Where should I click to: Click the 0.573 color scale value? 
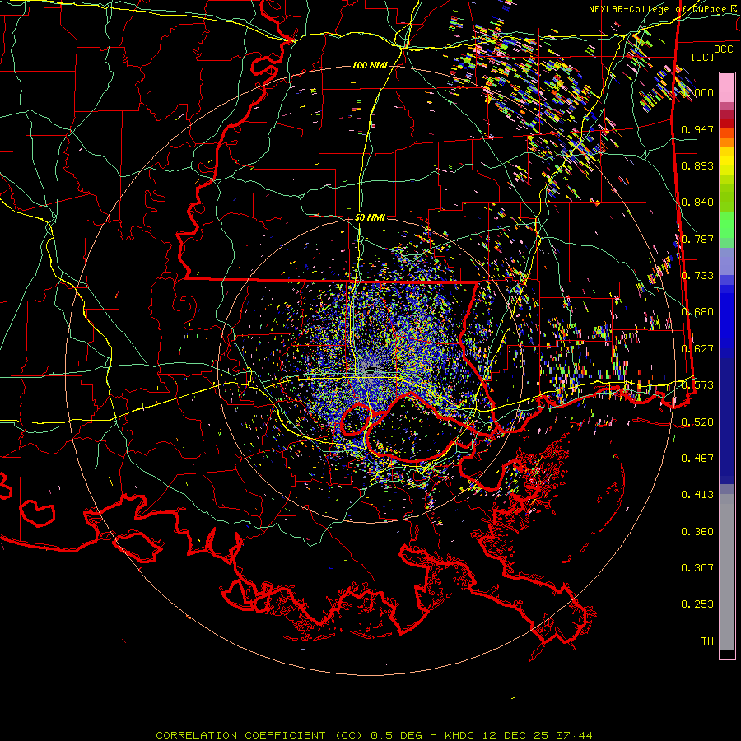pos(697,385)
